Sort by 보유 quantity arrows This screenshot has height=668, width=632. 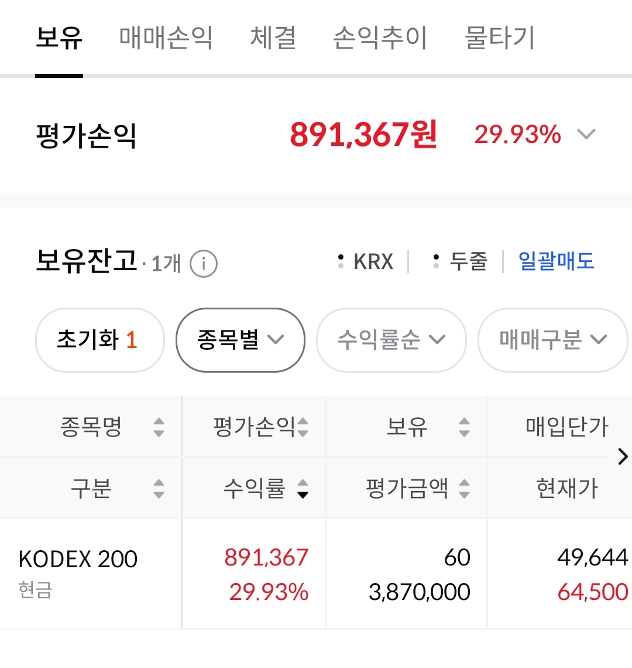coord(464,427)
